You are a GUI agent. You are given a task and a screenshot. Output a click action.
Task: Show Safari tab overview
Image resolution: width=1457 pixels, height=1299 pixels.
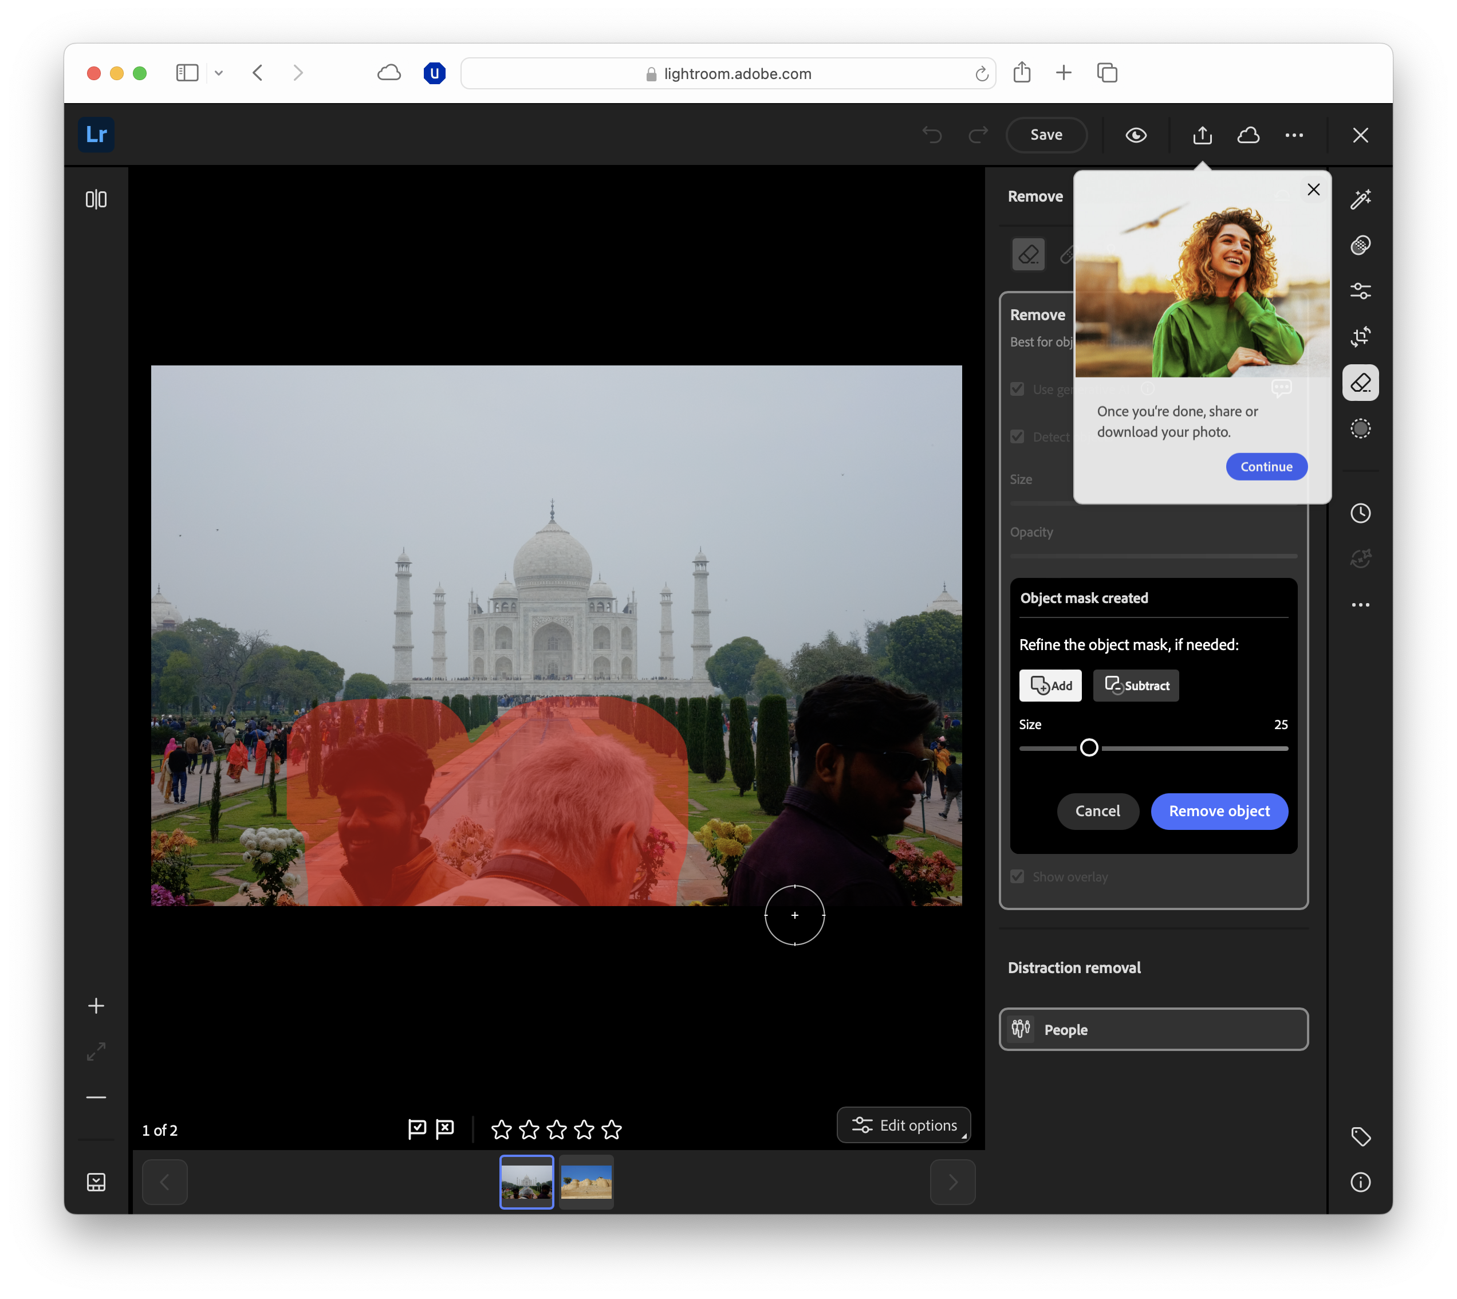tap(1106, 73)
